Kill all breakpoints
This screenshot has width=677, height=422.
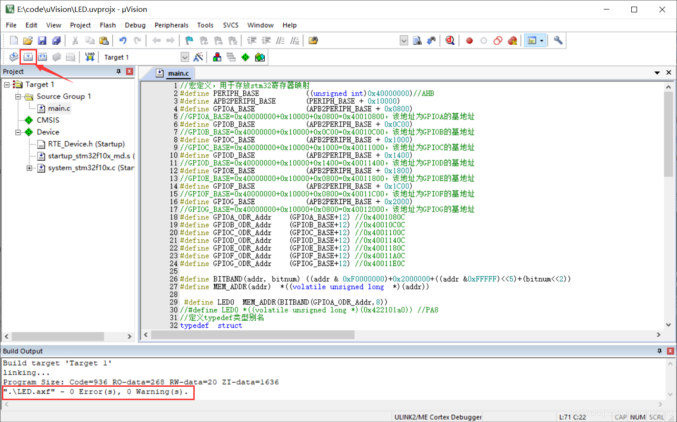pos(513,40)
